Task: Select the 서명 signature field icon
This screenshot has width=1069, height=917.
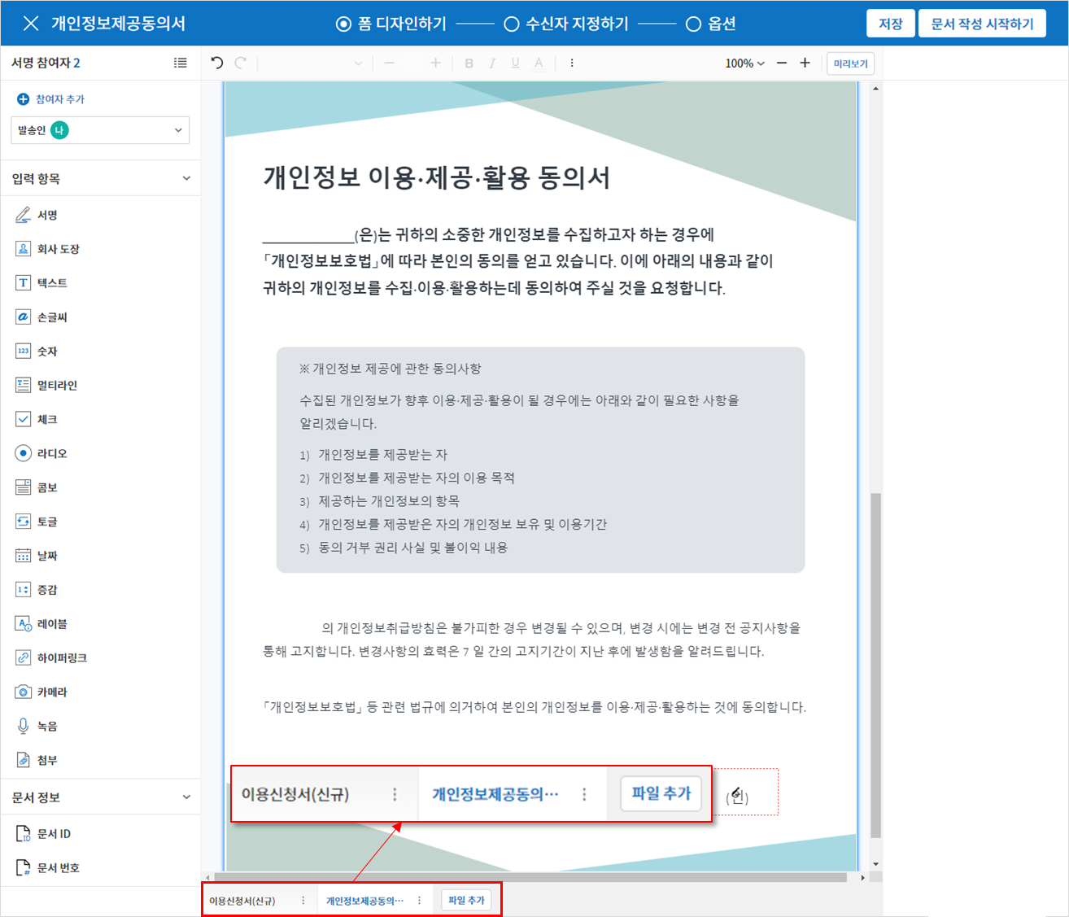Action: pos(23,215)
